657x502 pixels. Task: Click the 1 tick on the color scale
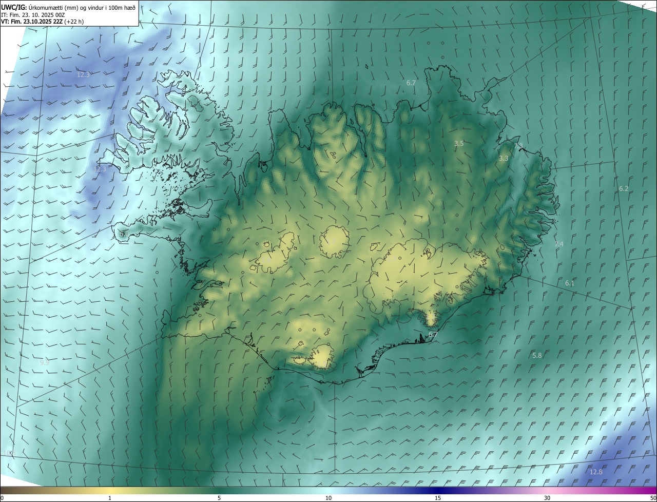[110, 498]
